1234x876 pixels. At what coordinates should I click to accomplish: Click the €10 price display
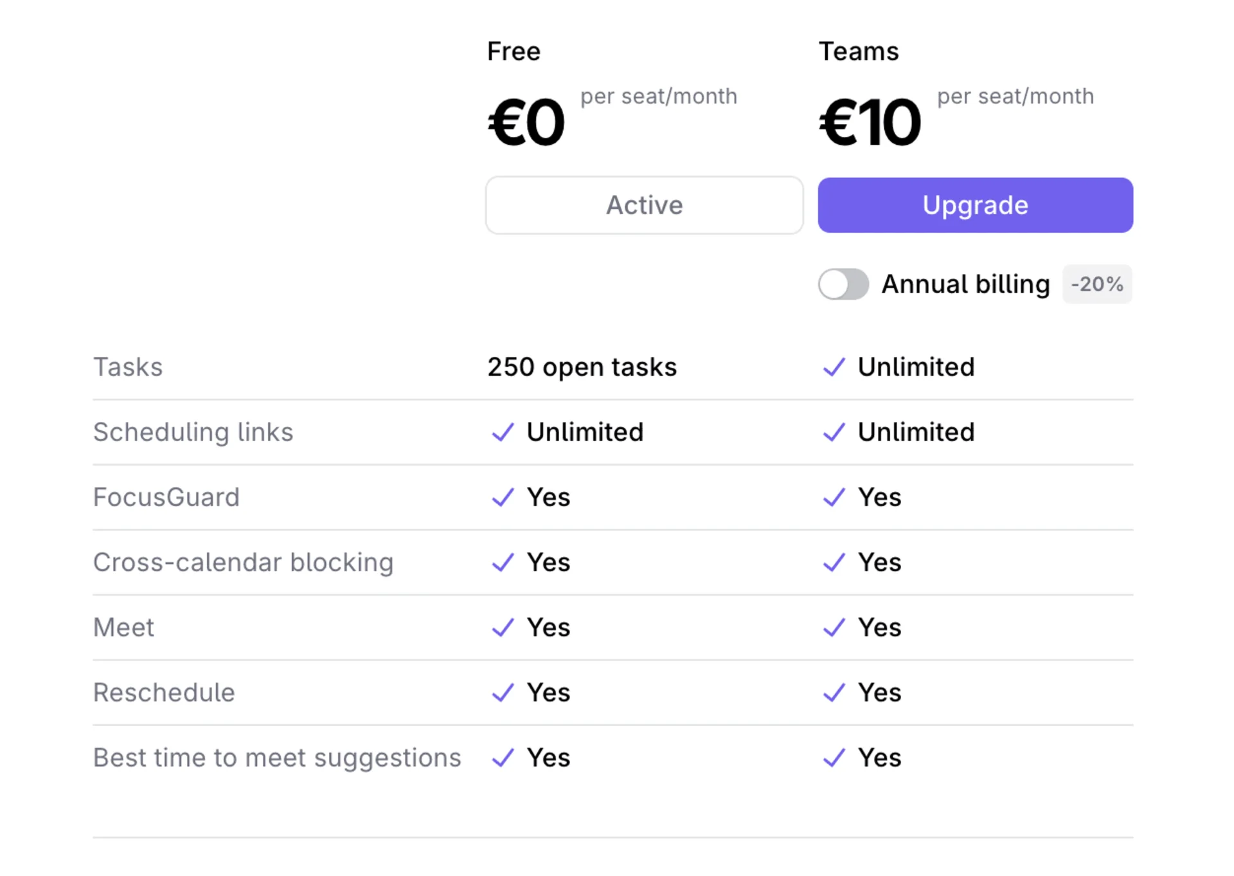869,121
